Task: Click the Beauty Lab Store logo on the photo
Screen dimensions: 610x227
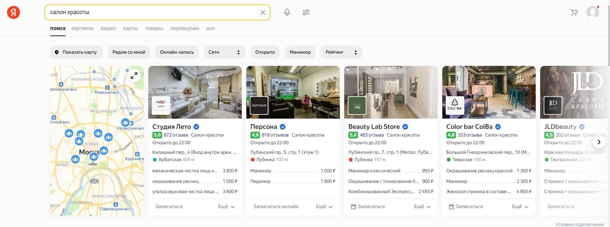Action: pyautogui.click(x=357, y=106)
